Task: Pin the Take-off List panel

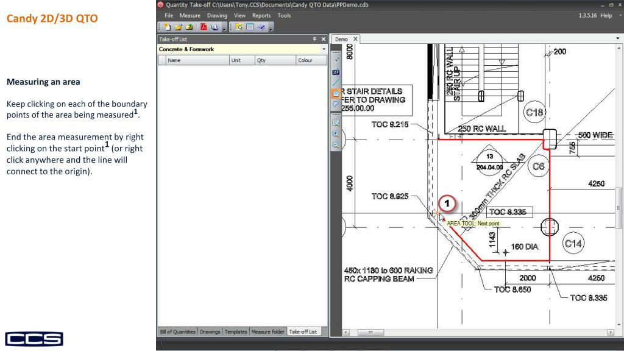Action: 315,39
